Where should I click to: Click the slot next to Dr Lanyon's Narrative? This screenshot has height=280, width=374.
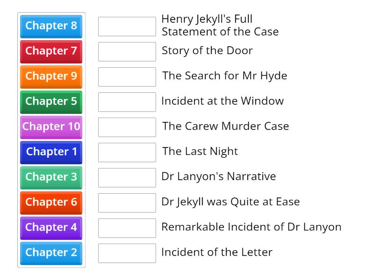(127, 178)
